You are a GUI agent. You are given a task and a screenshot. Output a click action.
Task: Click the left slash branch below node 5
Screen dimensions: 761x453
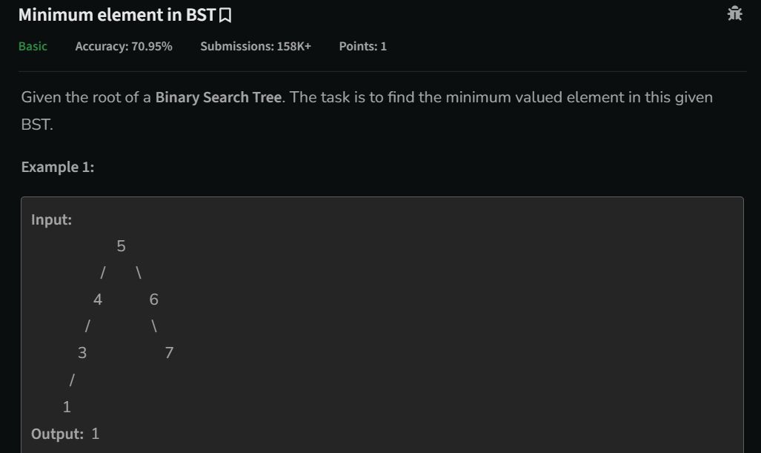pos(102,273)
